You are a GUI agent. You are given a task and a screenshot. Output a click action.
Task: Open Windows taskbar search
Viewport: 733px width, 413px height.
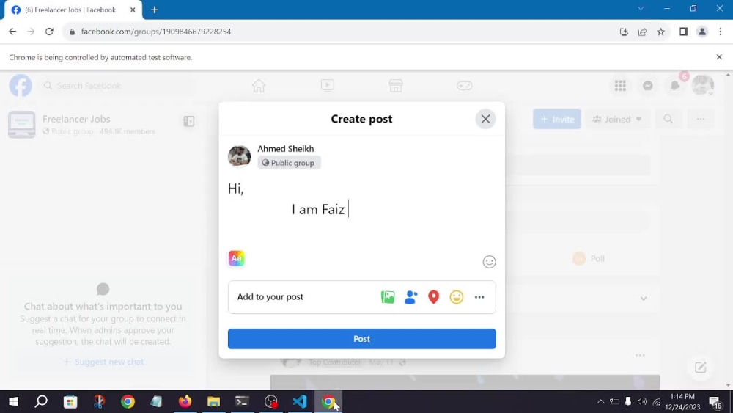click(x=41, y=401)
